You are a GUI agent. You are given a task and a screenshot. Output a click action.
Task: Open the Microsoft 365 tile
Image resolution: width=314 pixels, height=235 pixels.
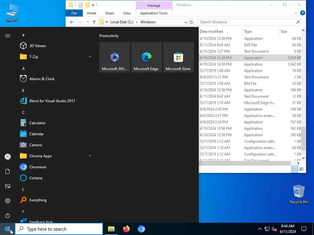coord(115,57)
